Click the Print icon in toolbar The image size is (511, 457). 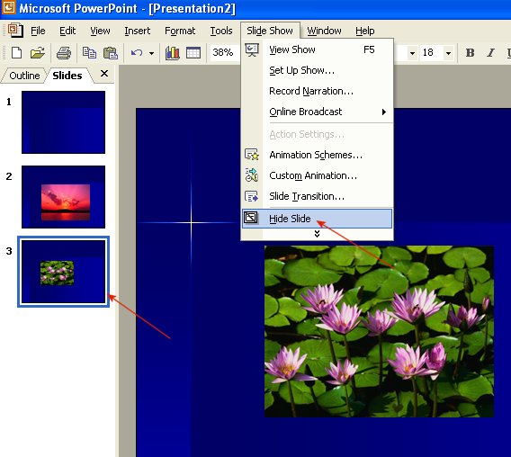(x=64, y=52)
